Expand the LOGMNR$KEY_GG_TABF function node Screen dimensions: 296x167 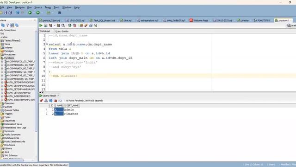(x=2, y=69)
